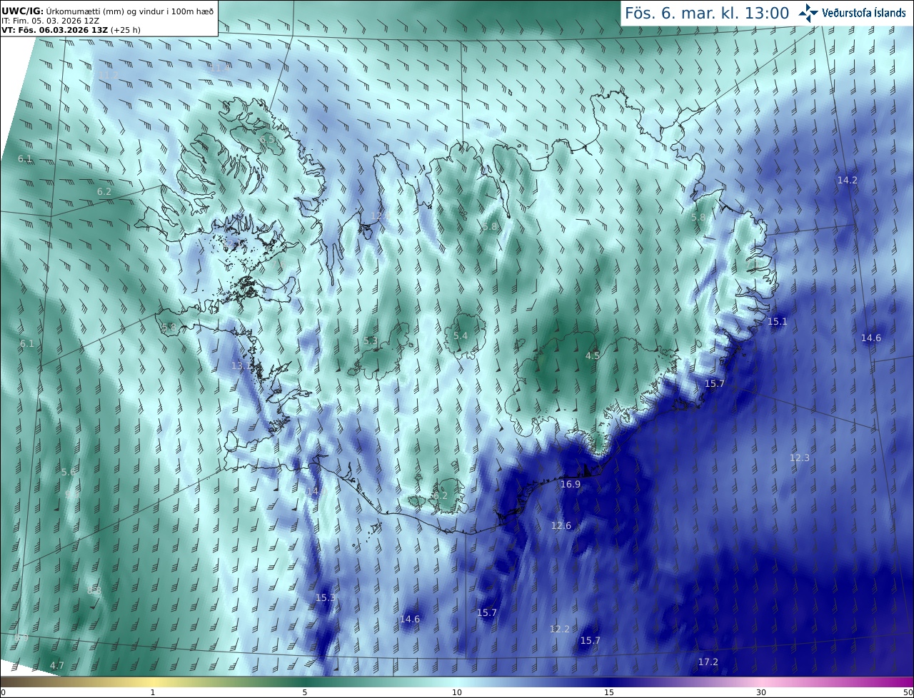Click the 12.2 value in the southern sea

tap(560, 629)
